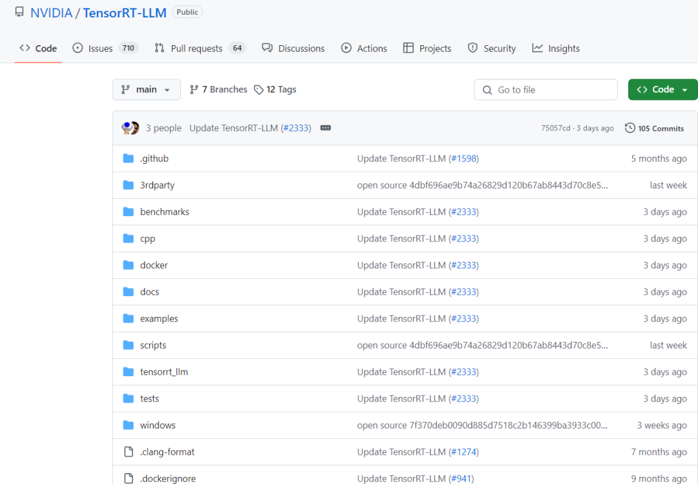Expand commit message ellipsis button
The height and width of the screenshot is (484, 698).
[325, 128]
